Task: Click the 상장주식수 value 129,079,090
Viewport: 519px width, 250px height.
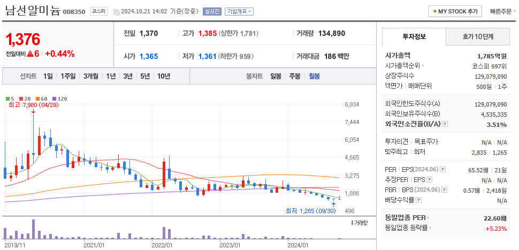Action: [491, 77]
